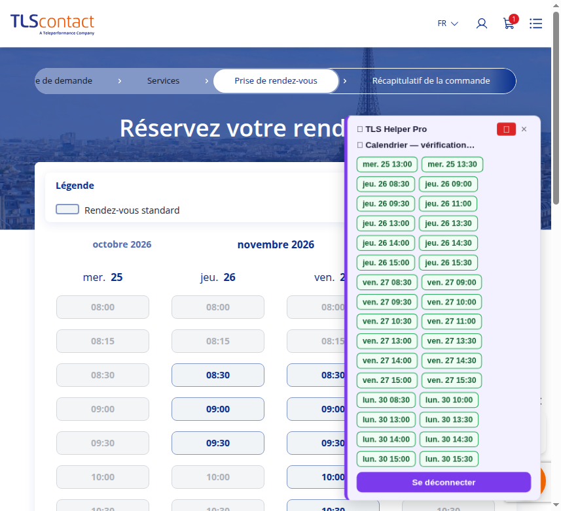561x511 pixels.
Task: Click the page scrollbar down arrow
Action: [x=556, y=504]
